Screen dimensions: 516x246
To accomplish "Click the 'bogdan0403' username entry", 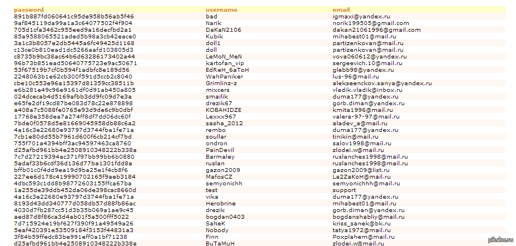I will pyautogui.click(x=225, y=217).
